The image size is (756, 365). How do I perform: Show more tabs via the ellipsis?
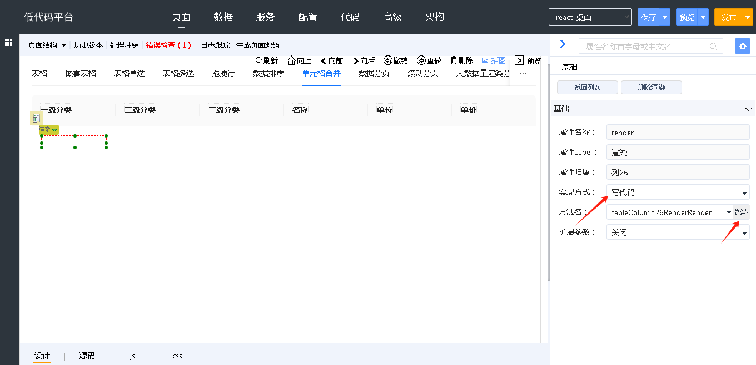523,73
